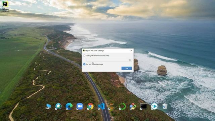Click the OK button in import dialog

127,68
